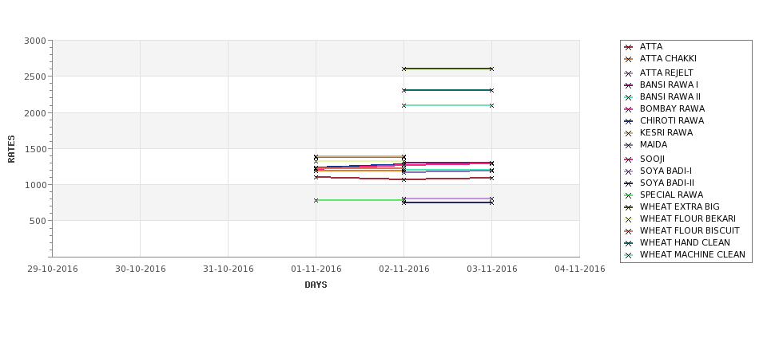Click the ATTA CHAKKI orange legend marker
This screenshot has height=342, width=779.
(628, 59)
